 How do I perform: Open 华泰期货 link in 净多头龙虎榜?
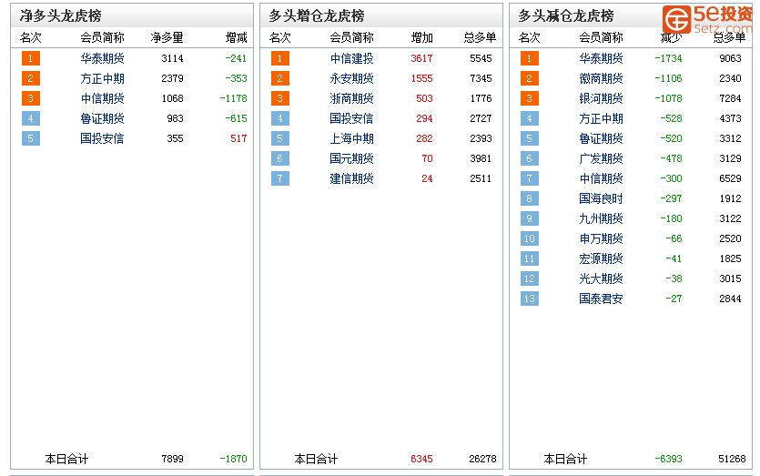click(102, 58)
